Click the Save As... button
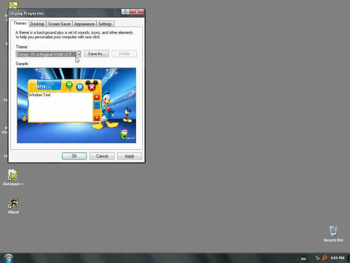Image resolution: width=350 pixels, height=263 pixels. (x=96, y=54)
